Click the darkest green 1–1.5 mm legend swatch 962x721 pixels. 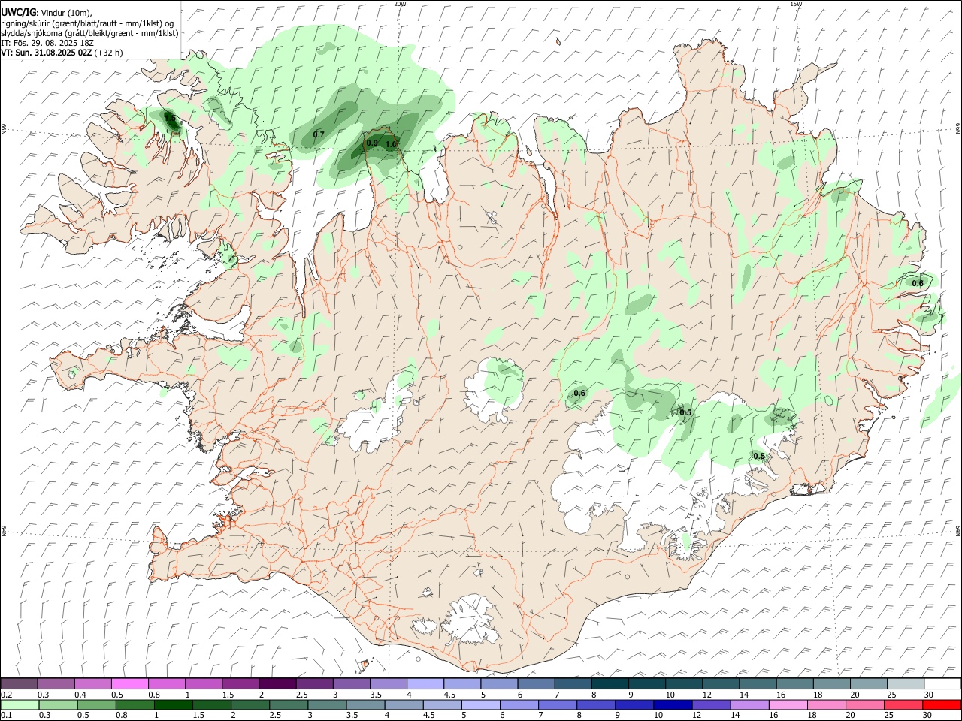pos(174,704)
